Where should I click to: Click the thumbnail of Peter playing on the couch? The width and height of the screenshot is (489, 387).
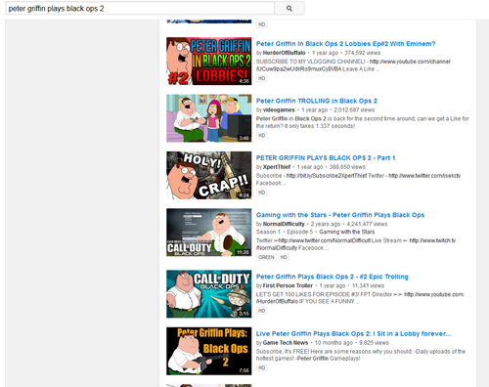point(209,118)
